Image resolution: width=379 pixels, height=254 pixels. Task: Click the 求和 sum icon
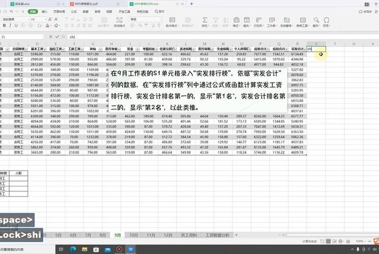(x=205, y=22)
